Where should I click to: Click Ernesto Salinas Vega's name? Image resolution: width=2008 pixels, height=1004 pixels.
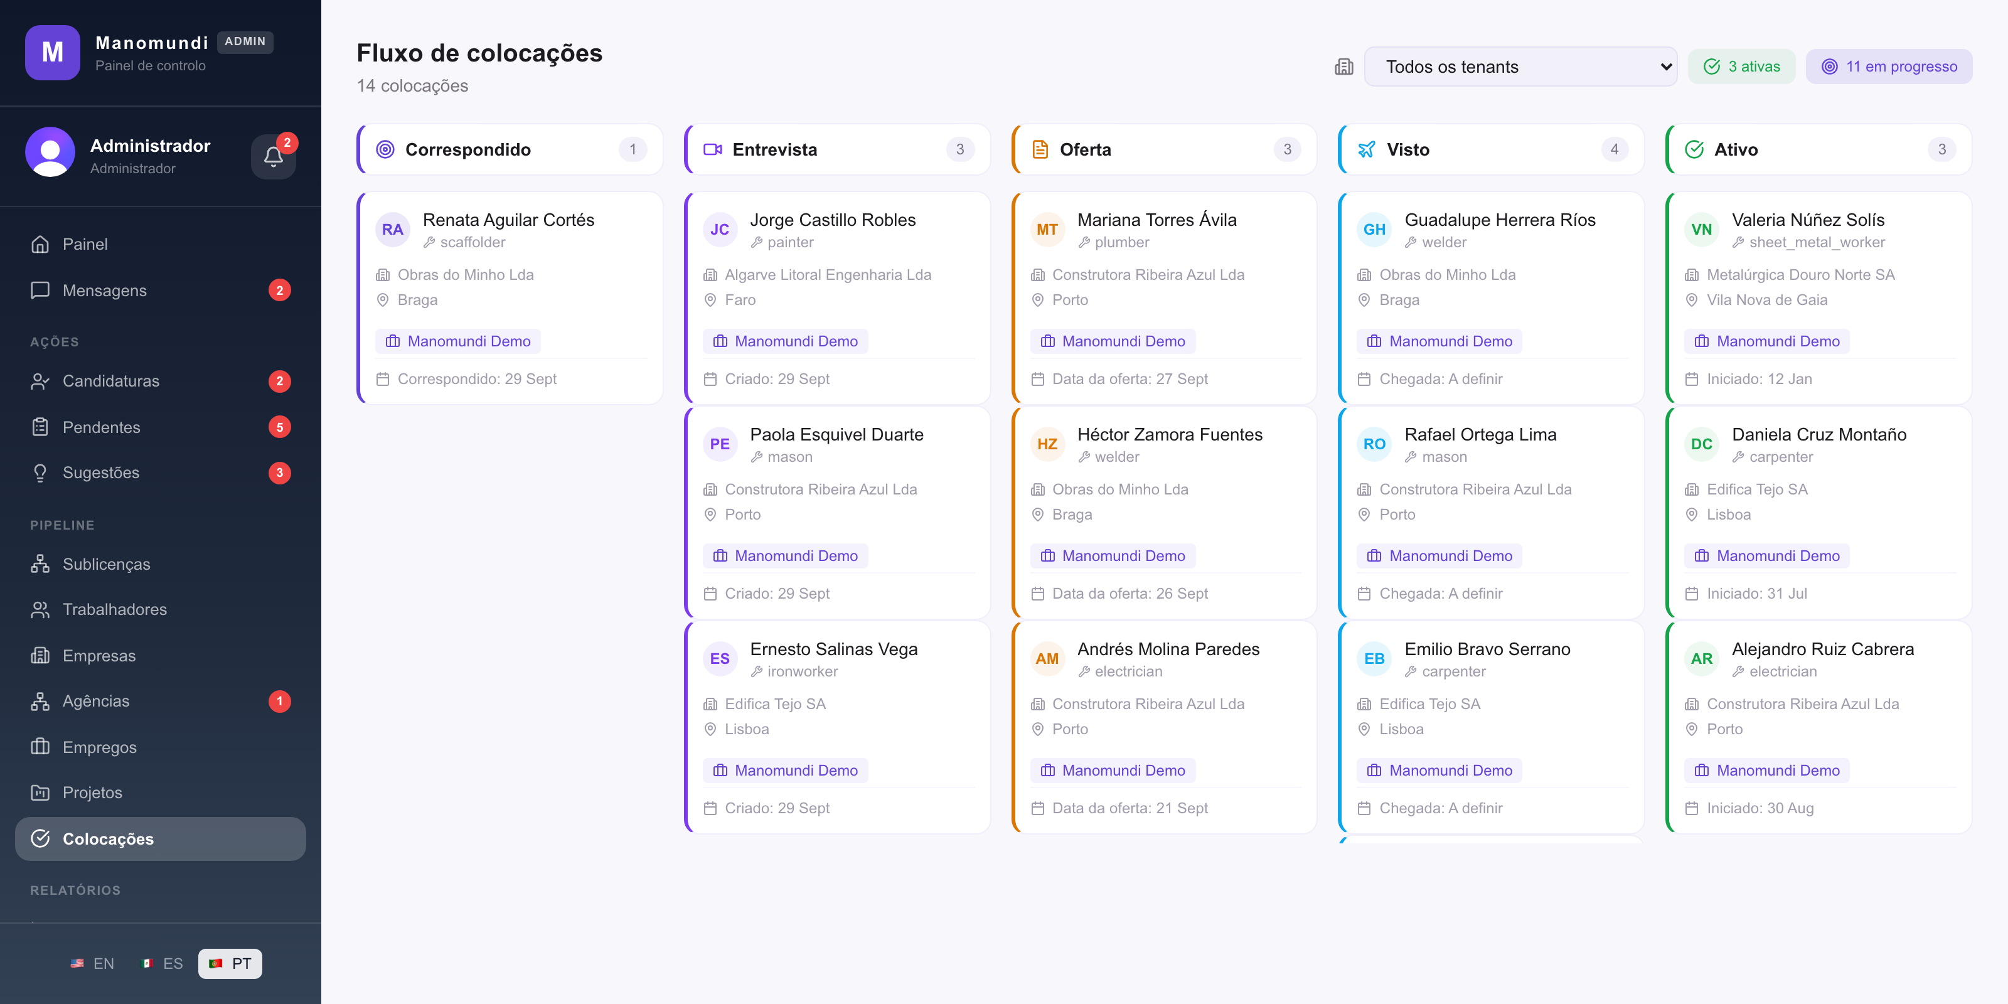833,649
